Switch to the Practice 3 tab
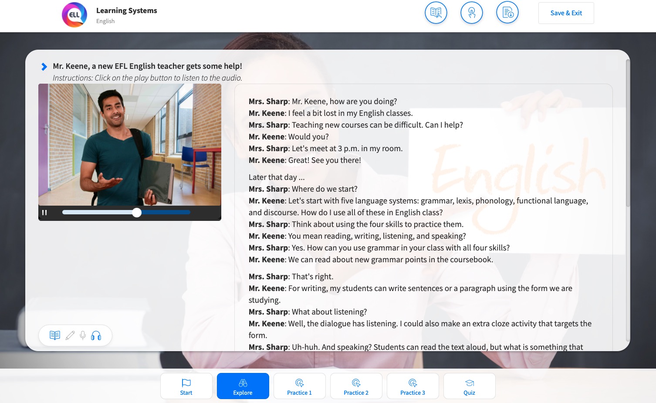 [x=413, y=386]
